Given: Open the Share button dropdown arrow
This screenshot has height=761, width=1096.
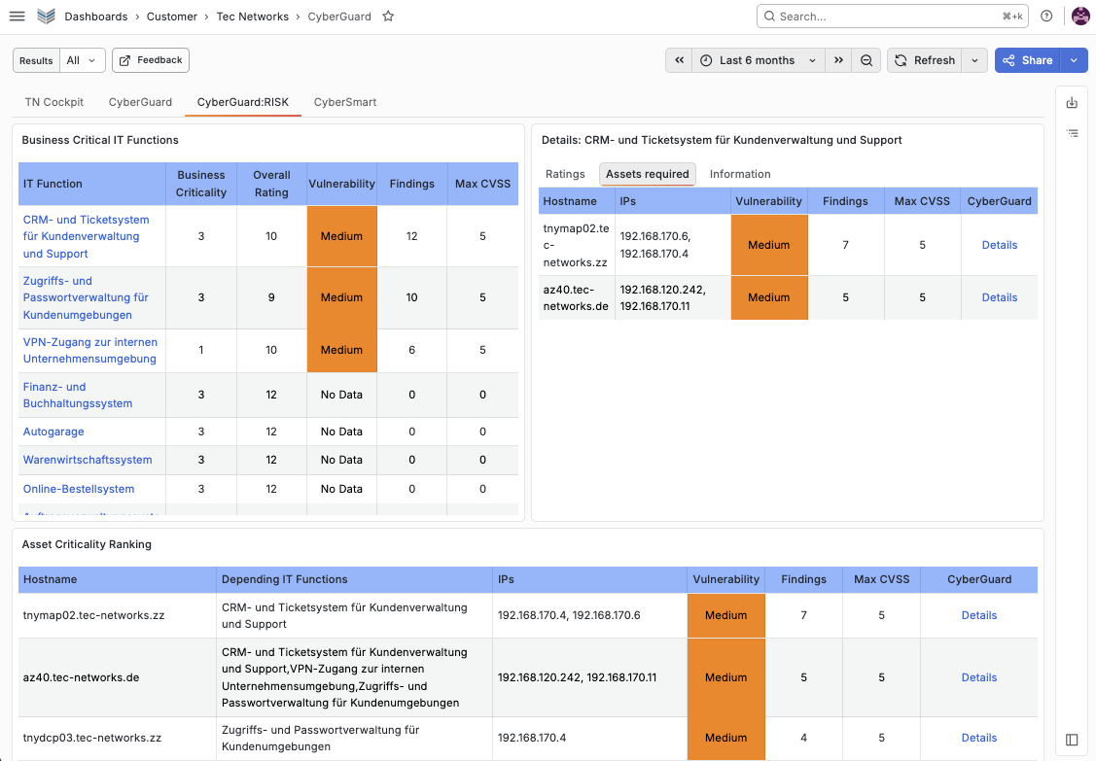Looking at the screenshot, I should pos(1074,60).
